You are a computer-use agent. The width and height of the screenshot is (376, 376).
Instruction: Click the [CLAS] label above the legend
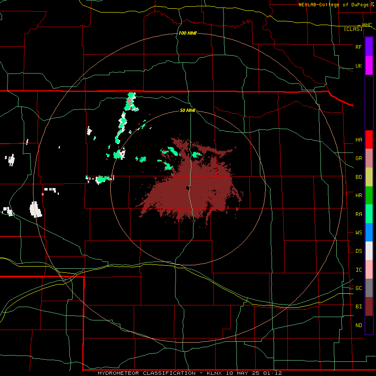(353, 29)
